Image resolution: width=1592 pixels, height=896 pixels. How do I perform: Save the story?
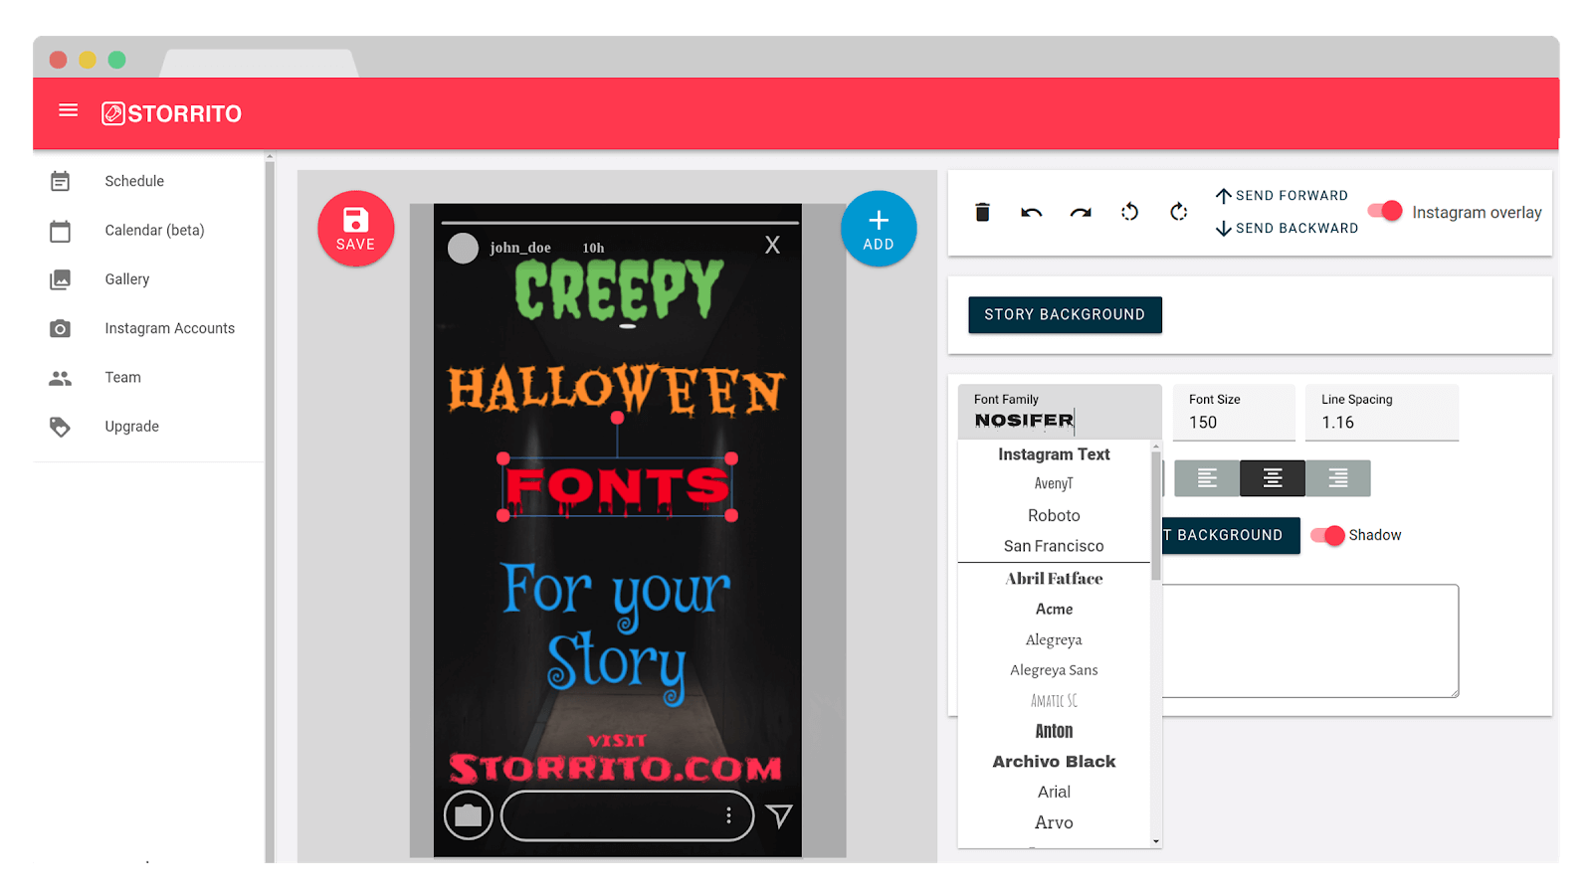tap(356, 229)
